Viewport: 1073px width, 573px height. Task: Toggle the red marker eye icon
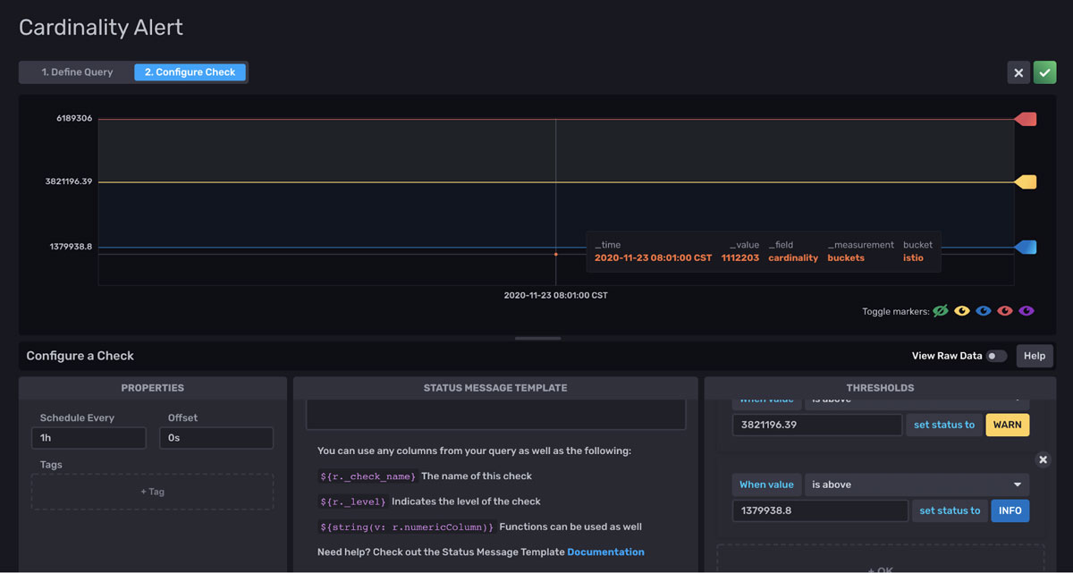click(x=1005, y=310)
